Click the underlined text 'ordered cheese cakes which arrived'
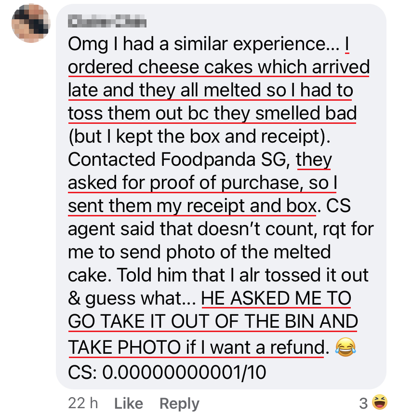Viewport: 399px width, 414px height. click(x=218, y=67)
